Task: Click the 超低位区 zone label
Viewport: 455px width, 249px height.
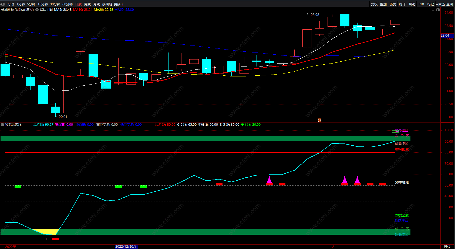Action: pyautogui.click(x=402, y=234)
